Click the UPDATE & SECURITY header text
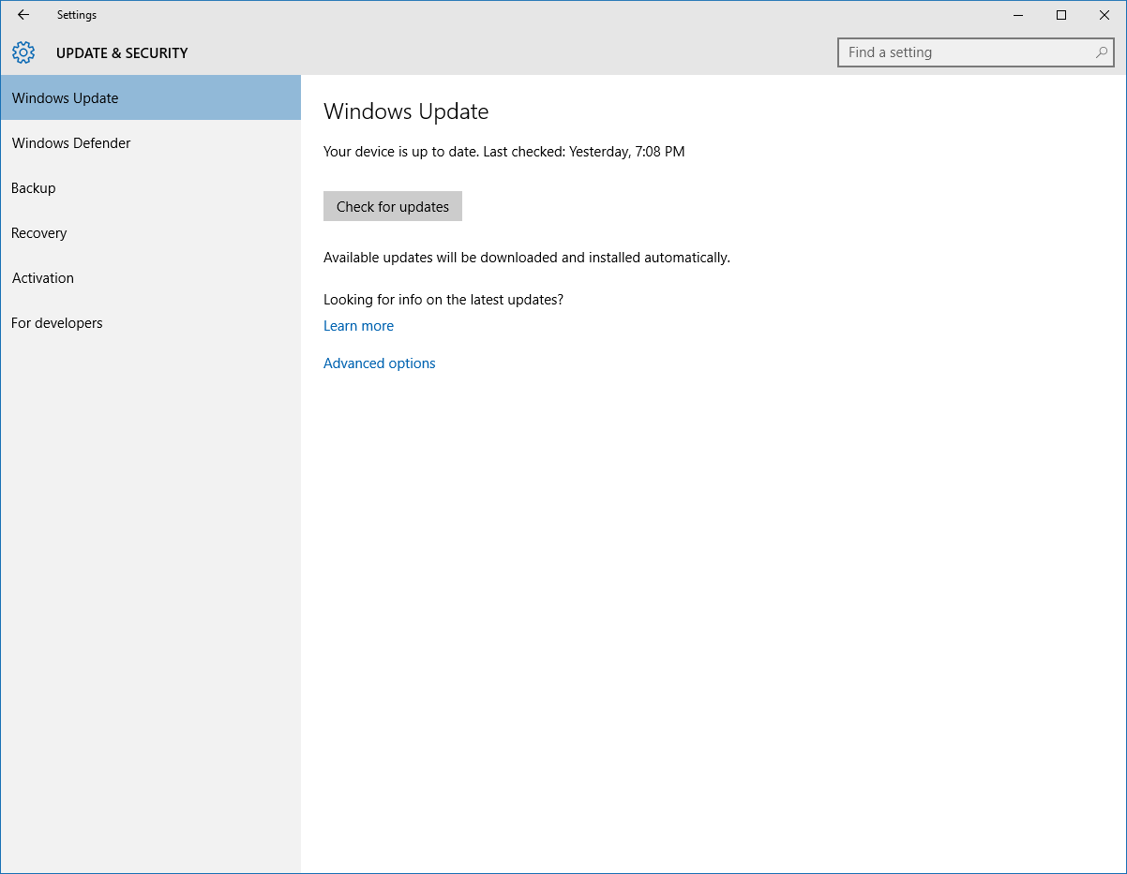Image resolution: width=1127 pixels, height=874 pixels. pos(122,53)
